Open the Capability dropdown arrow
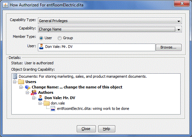Screen dimensions: 192x137 tap(179, 29)
